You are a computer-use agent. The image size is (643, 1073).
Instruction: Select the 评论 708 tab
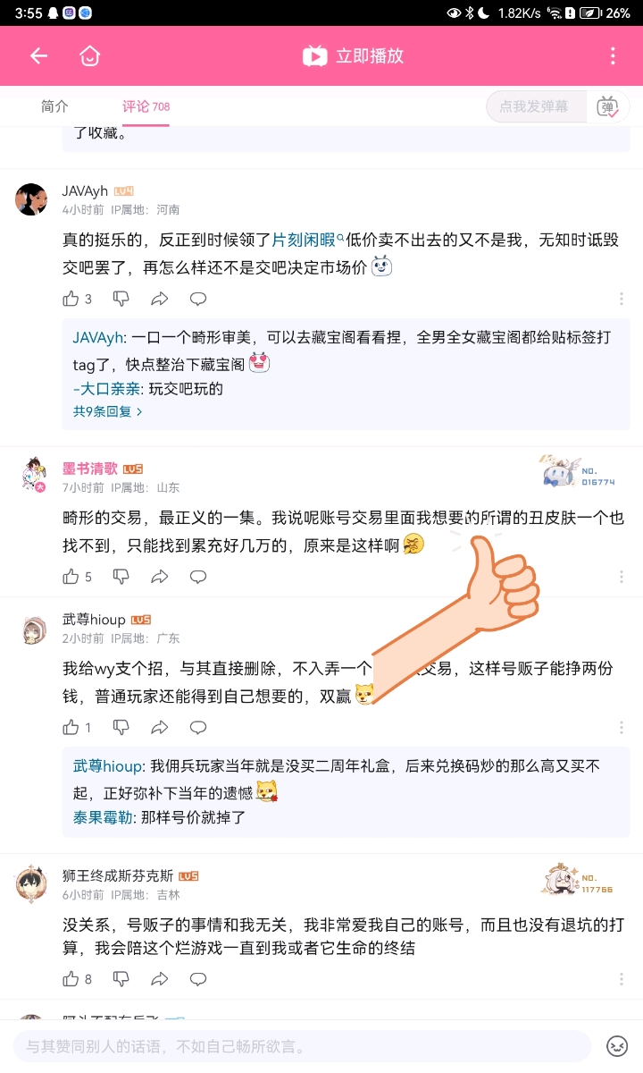pos(146,106)
